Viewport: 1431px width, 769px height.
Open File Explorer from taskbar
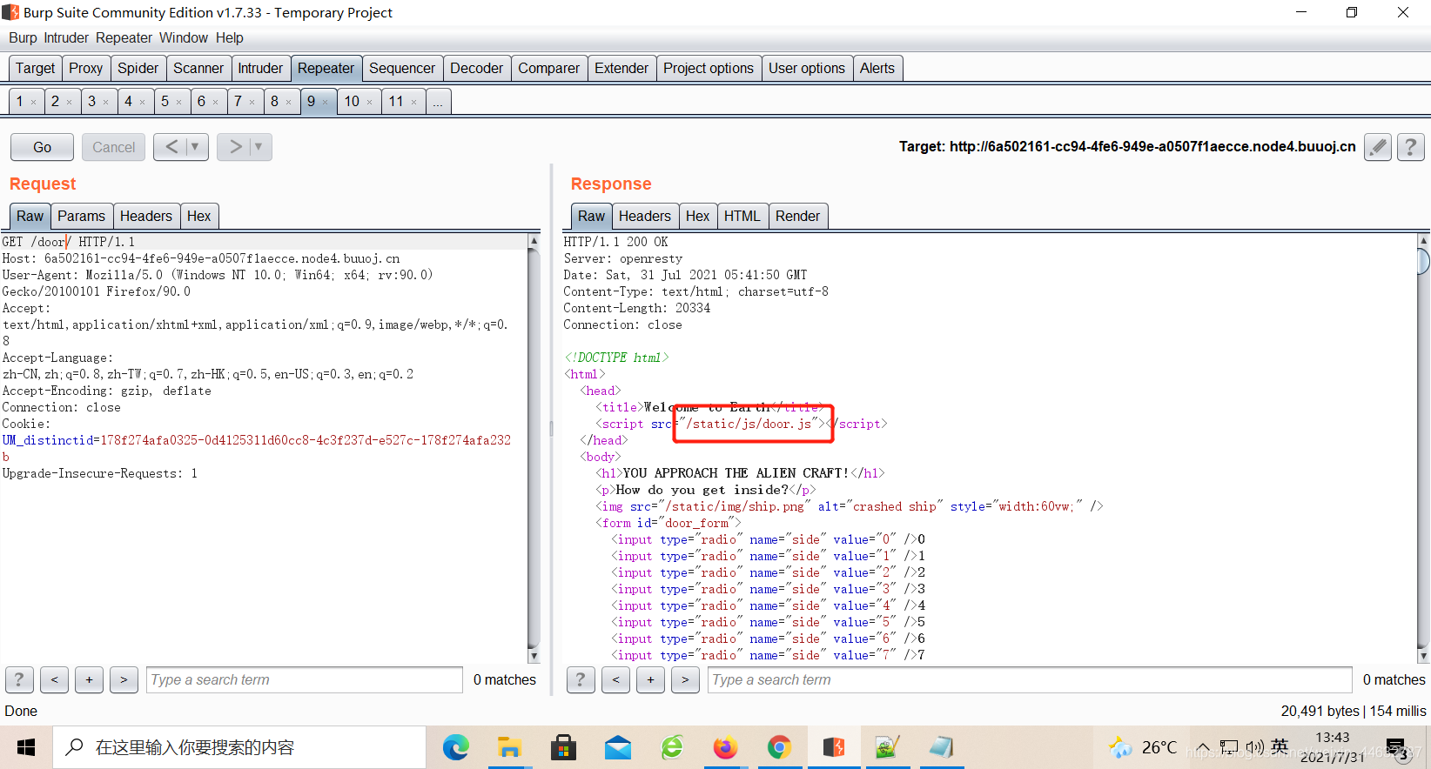coord(509,747)
